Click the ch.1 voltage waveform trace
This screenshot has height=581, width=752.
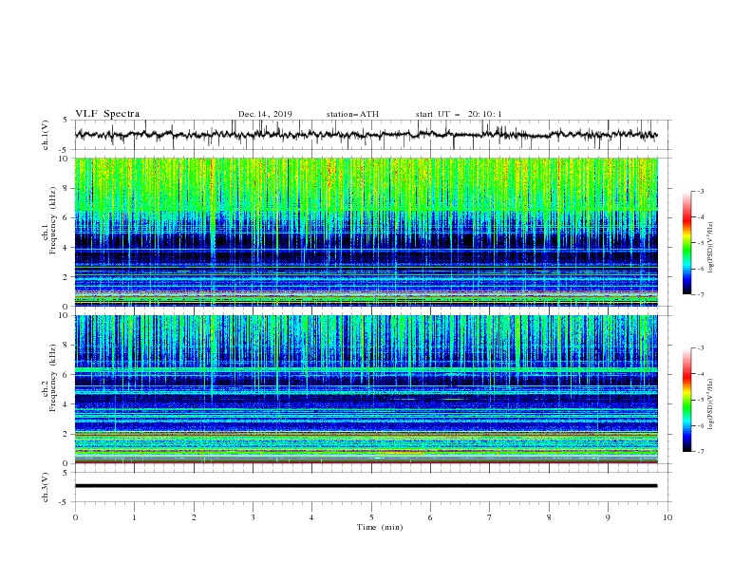(x=366, y=134)
